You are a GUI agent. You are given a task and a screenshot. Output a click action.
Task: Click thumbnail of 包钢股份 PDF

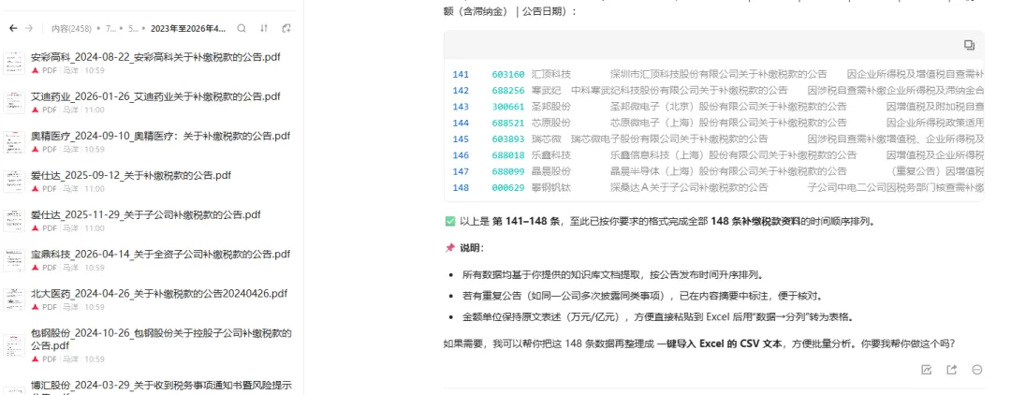(14, 345)
